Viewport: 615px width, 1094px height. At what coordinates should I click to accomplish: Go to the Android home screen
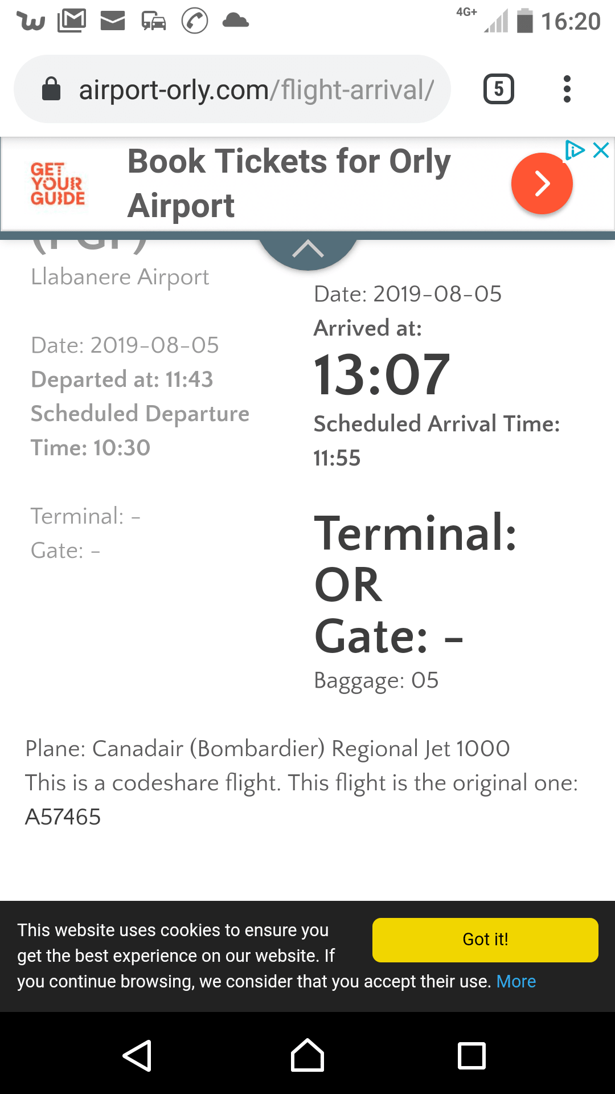tap(307, 1056)
